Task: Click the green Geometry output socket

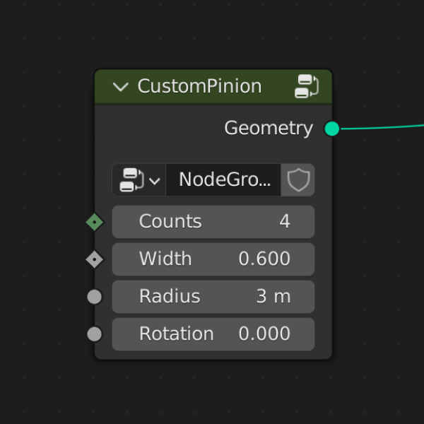Action: coord(332,129)
